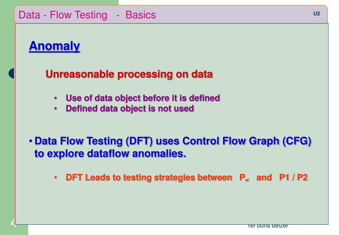Viewport: 339px width, 235px height.
Task: Click the slide title "Data - Flow Testing - Basics"
Action: [87, 15]
